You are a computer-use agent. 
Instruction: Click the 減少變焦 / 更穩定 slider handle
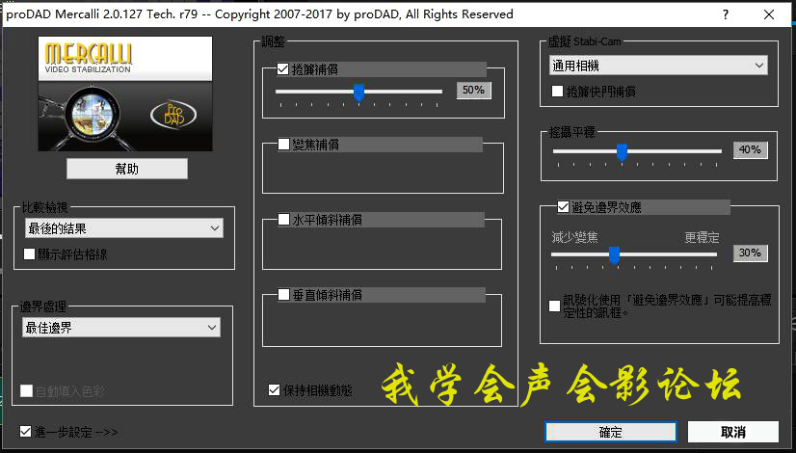pyautogui.click(x=614, y=256)
